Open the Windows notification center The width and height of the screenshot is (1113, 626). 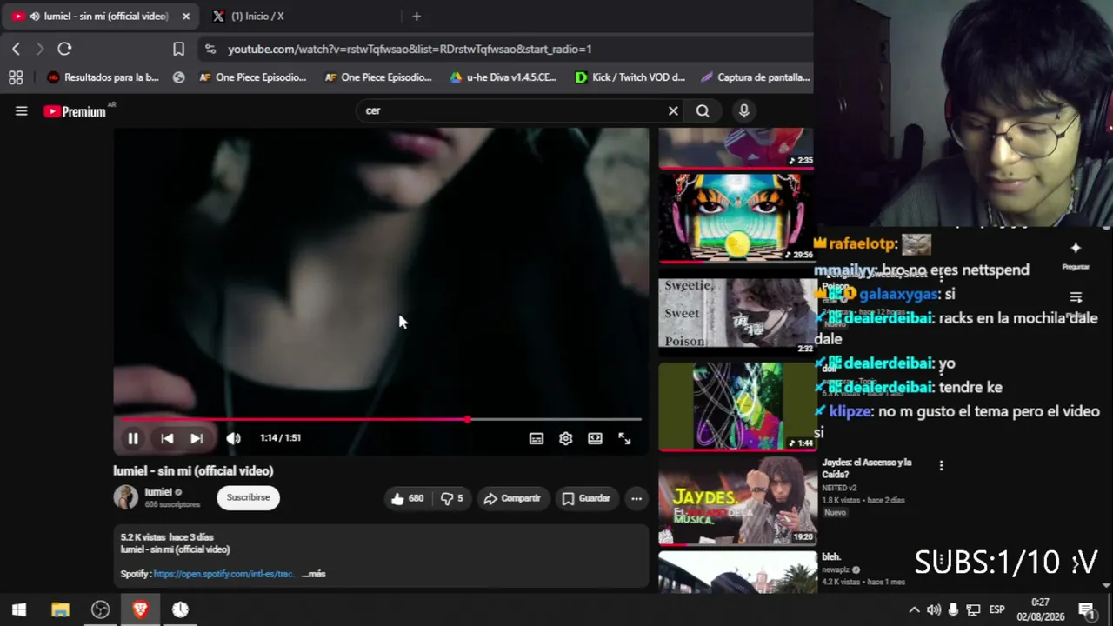1087,609
